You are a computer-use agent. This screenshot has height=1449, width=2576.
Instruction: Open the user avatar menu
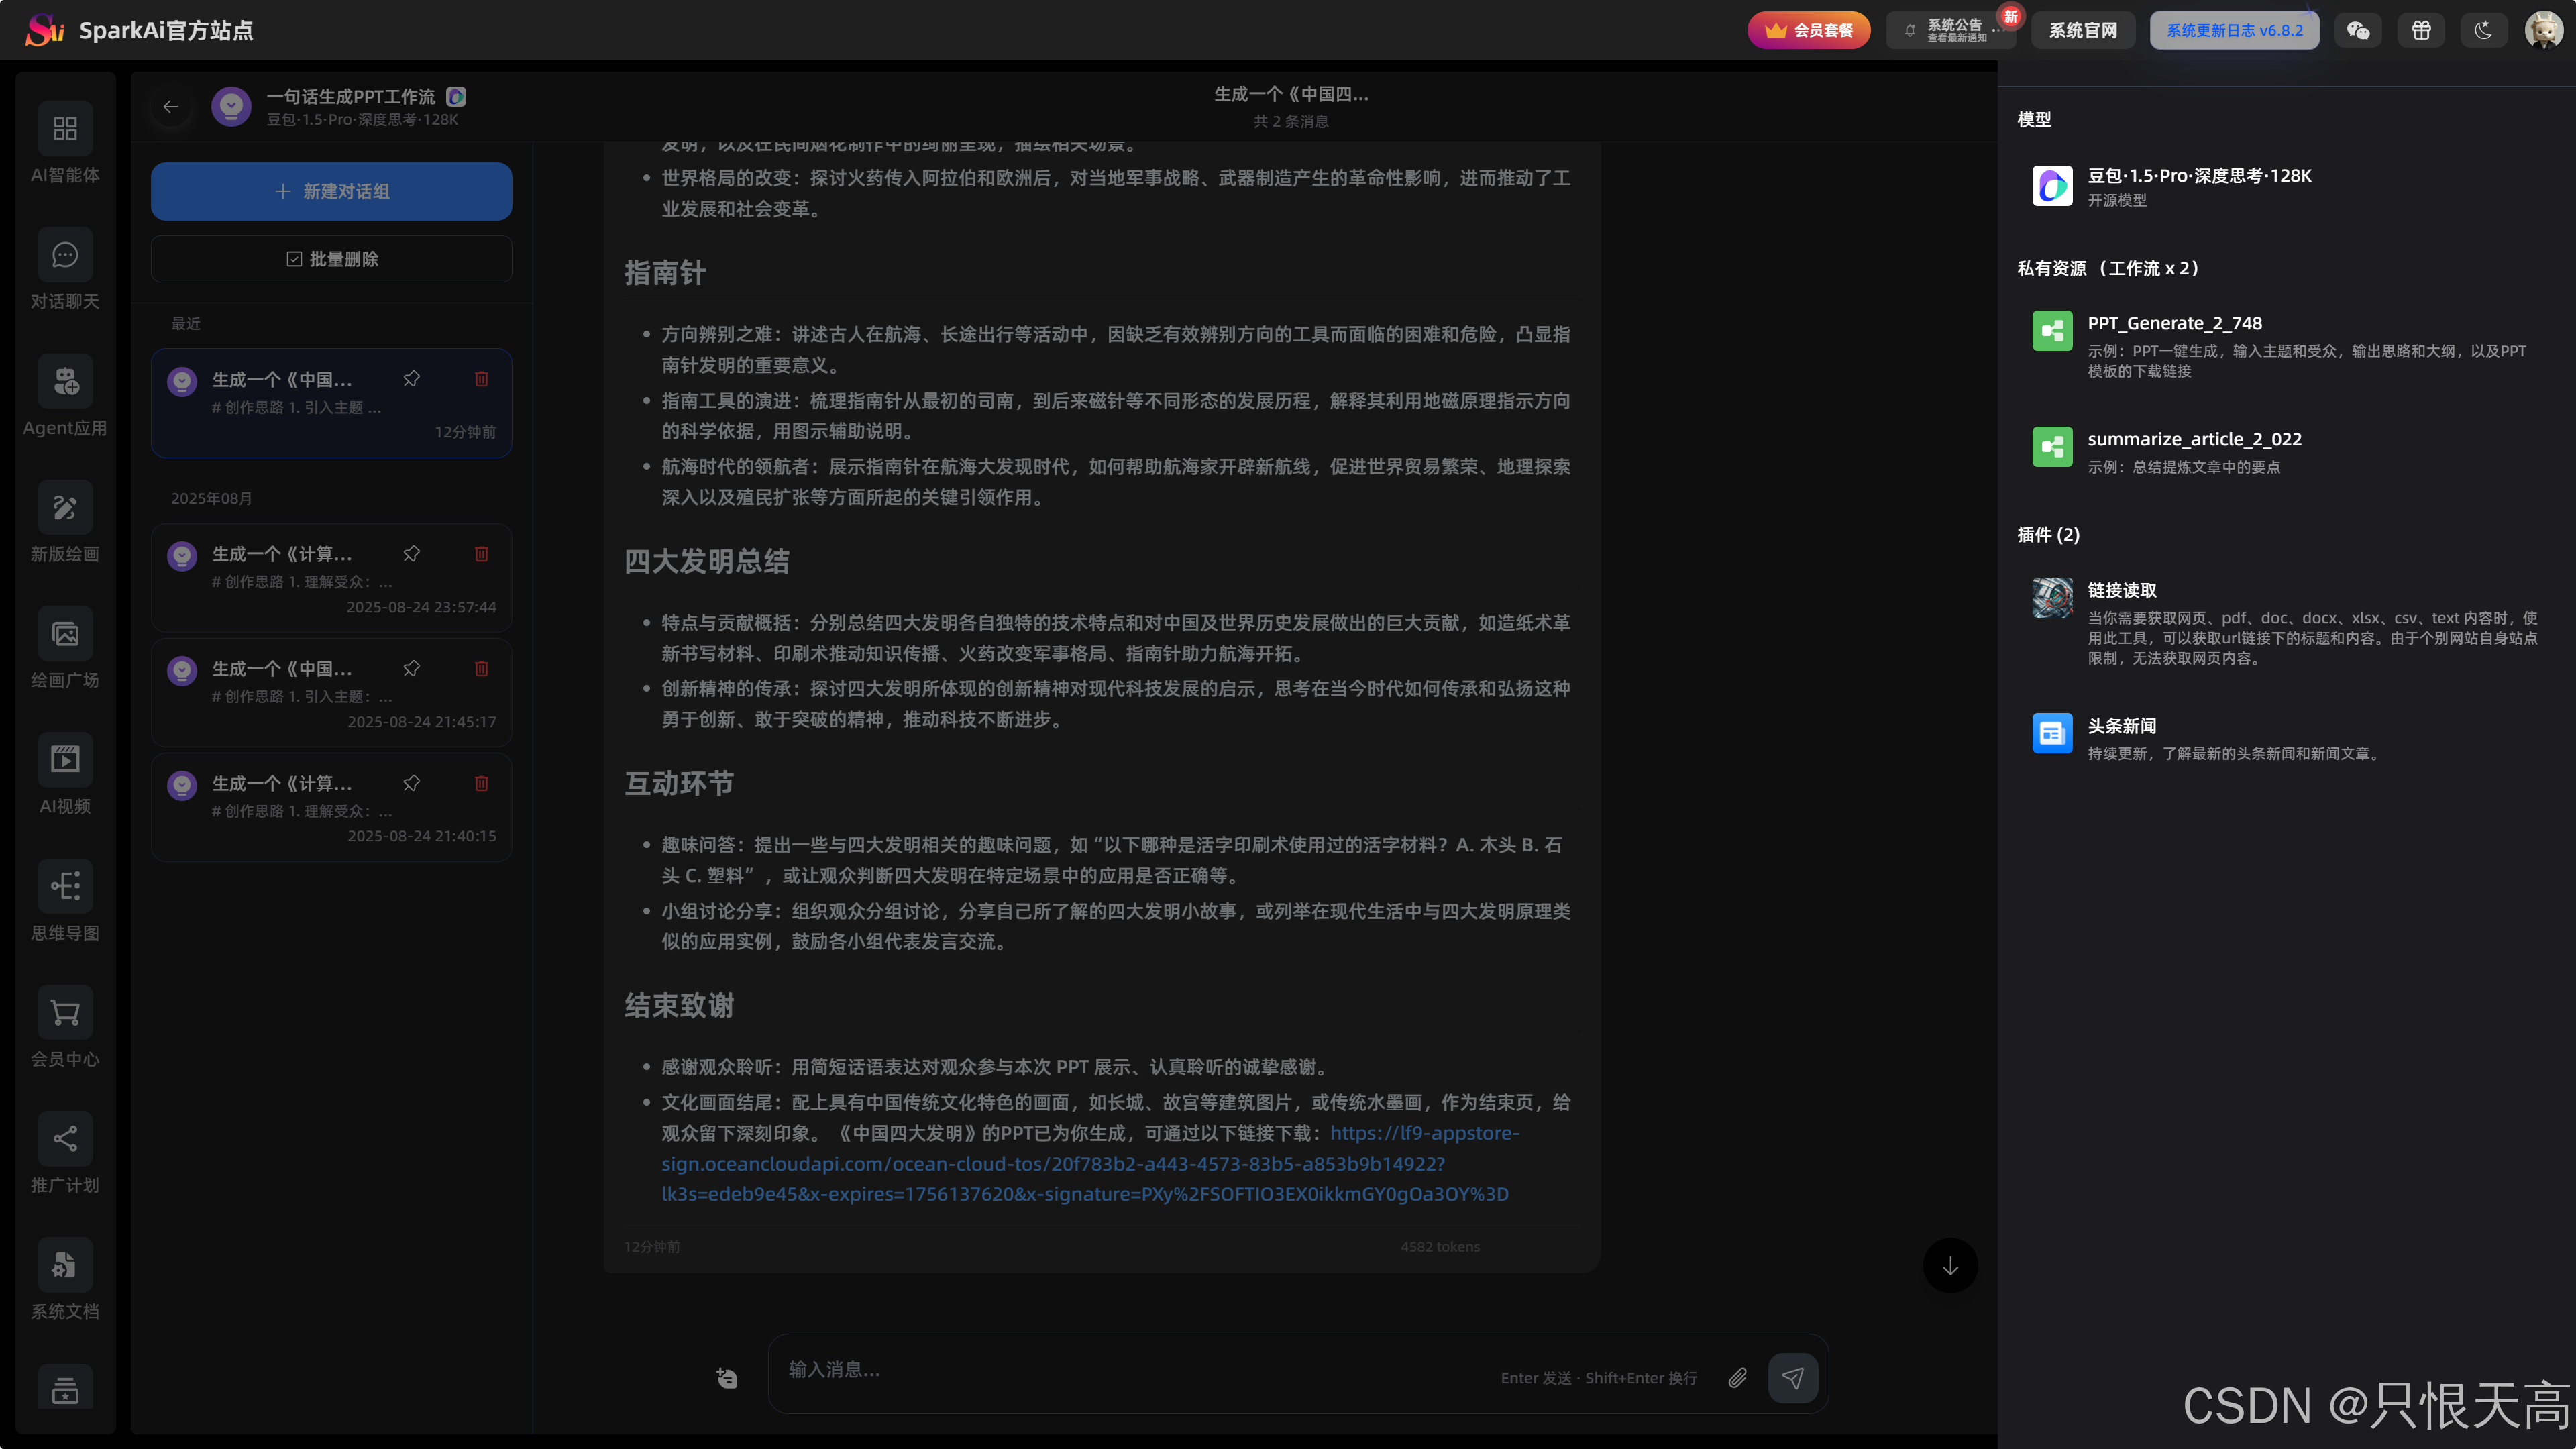2543,30
